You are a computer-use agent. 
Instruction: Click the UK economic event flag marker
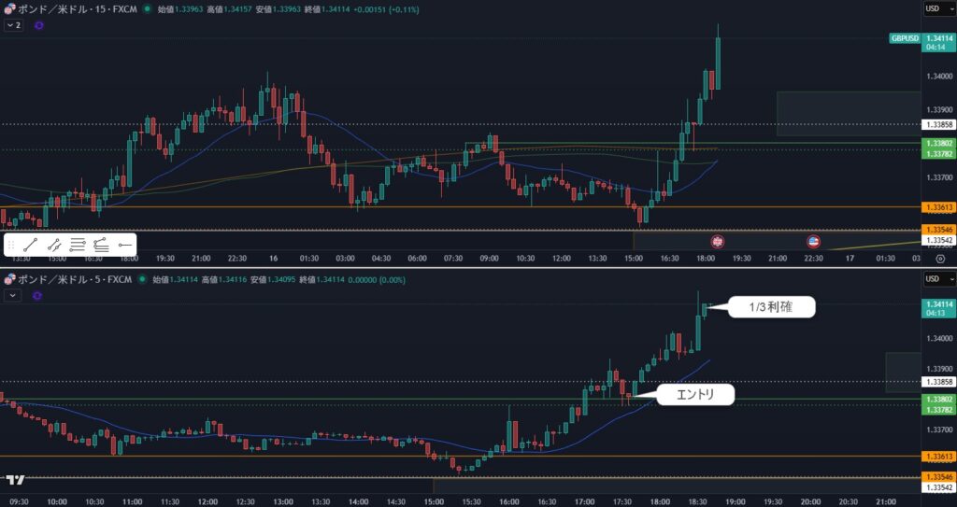point(718,240)
